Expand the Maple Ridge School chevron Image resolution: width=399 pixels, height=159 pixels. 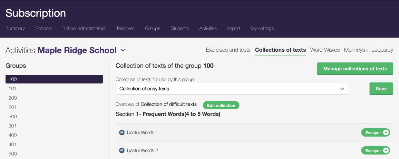(x=123, y=50)
